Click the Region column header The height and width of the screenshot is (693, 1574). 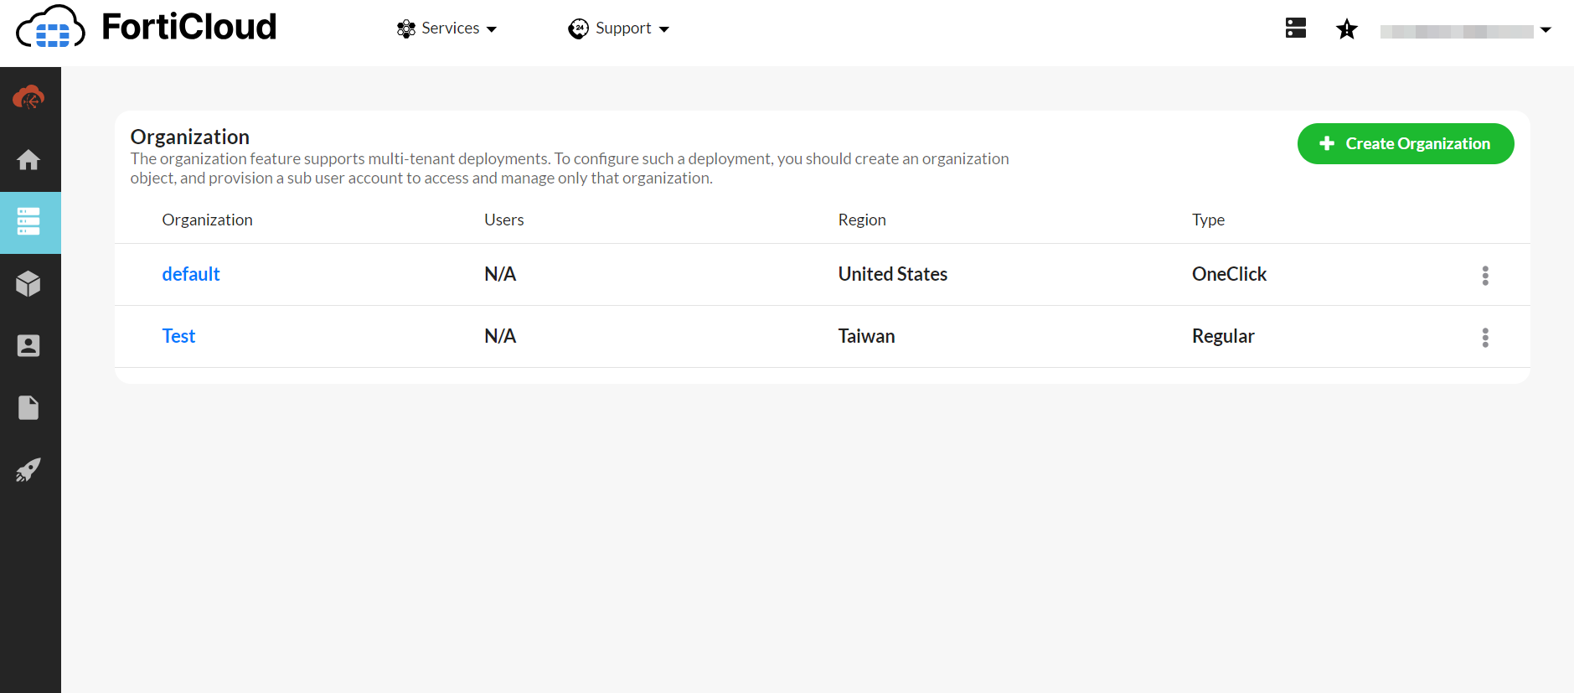point(862,220)
